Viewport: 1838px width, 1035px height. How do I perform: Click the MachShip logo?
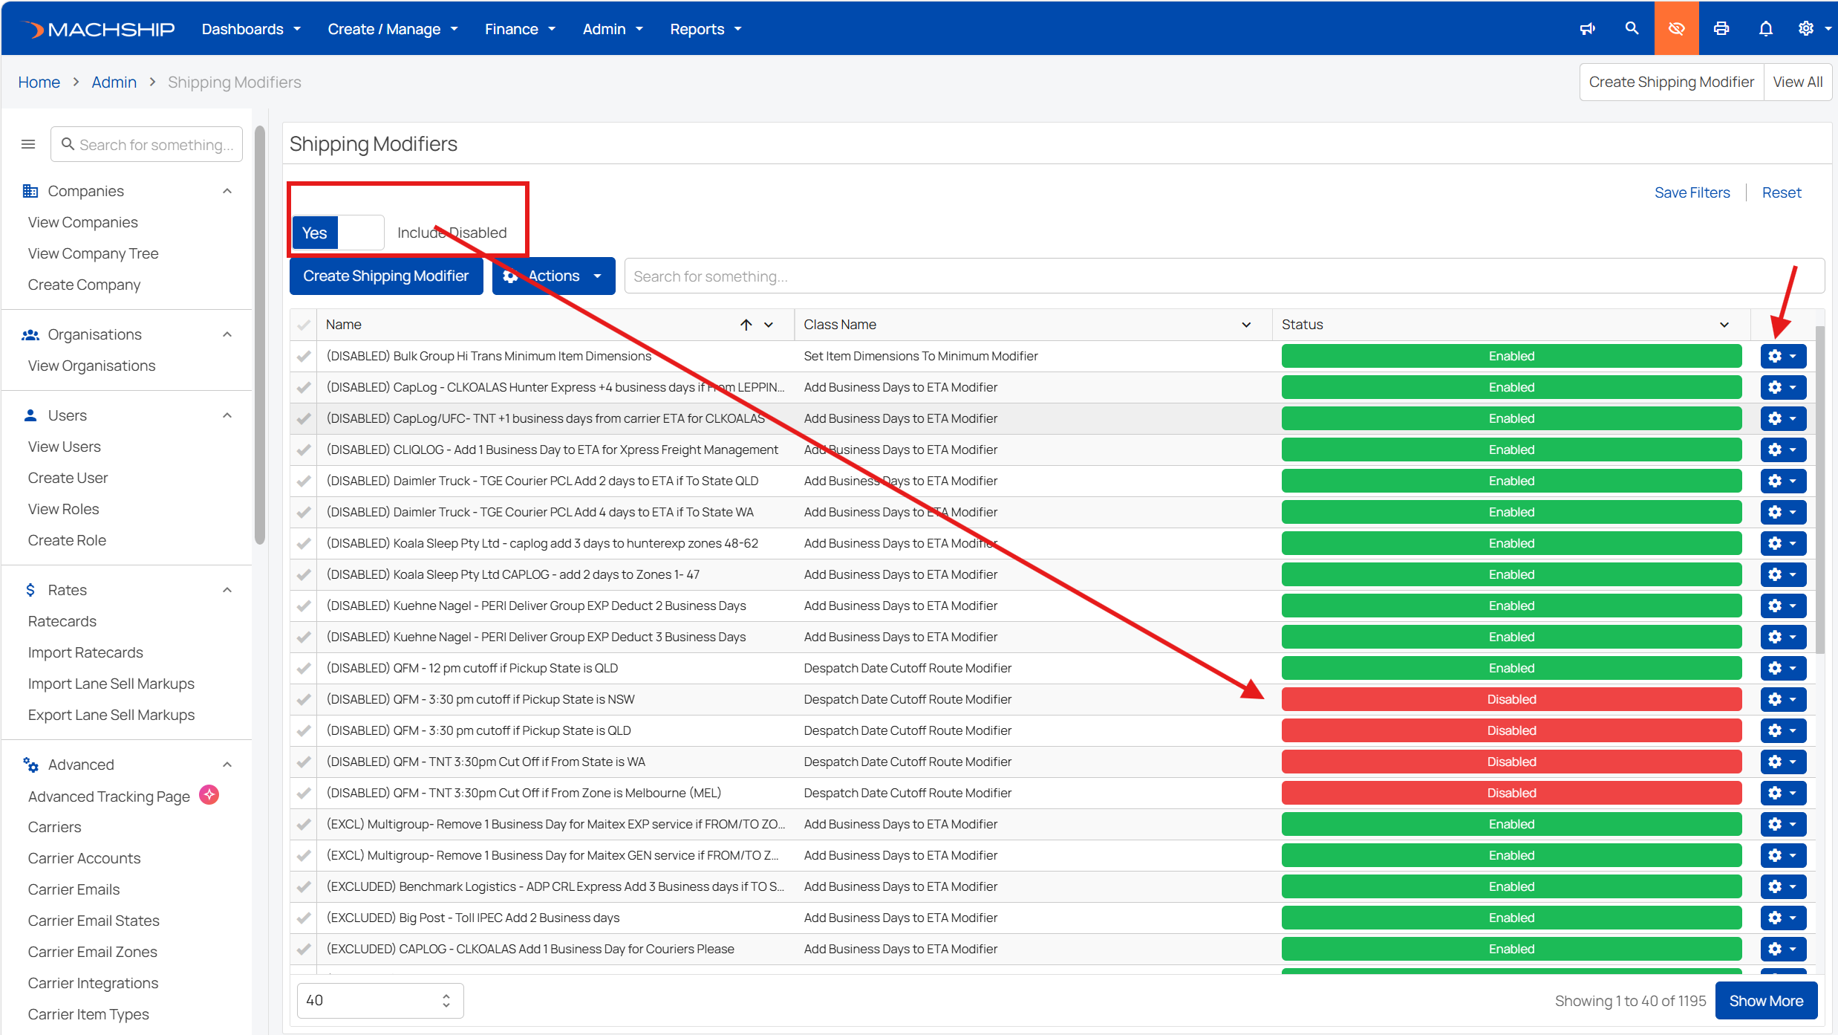coord(99,29)
